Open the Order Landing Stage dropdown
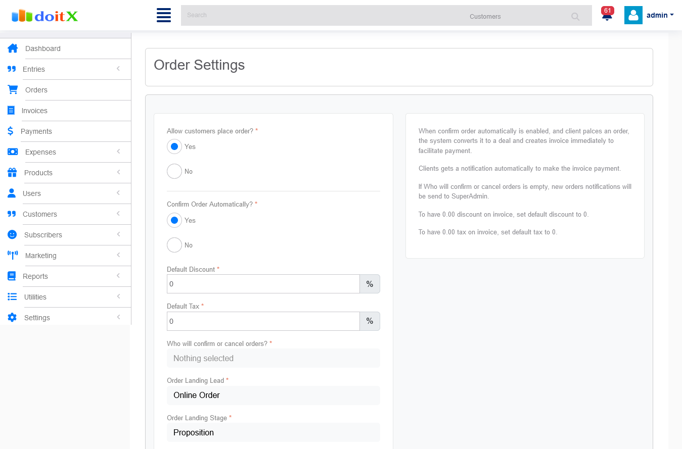The image size is (682, 449). click(273, 432)
